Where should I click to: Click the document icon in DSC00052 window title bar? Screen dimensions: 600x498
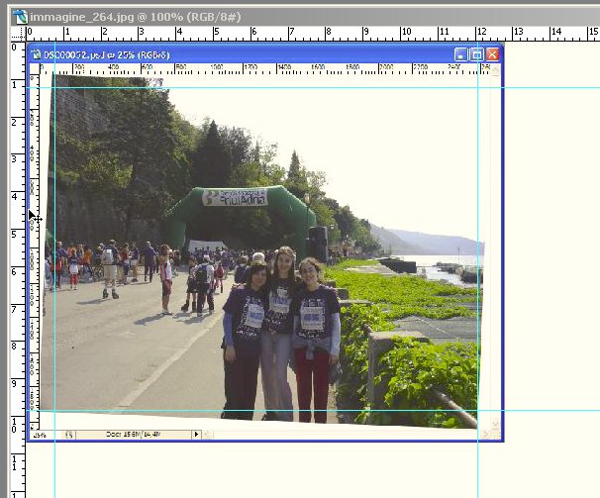pyautogui.click(x=37, y=55)
